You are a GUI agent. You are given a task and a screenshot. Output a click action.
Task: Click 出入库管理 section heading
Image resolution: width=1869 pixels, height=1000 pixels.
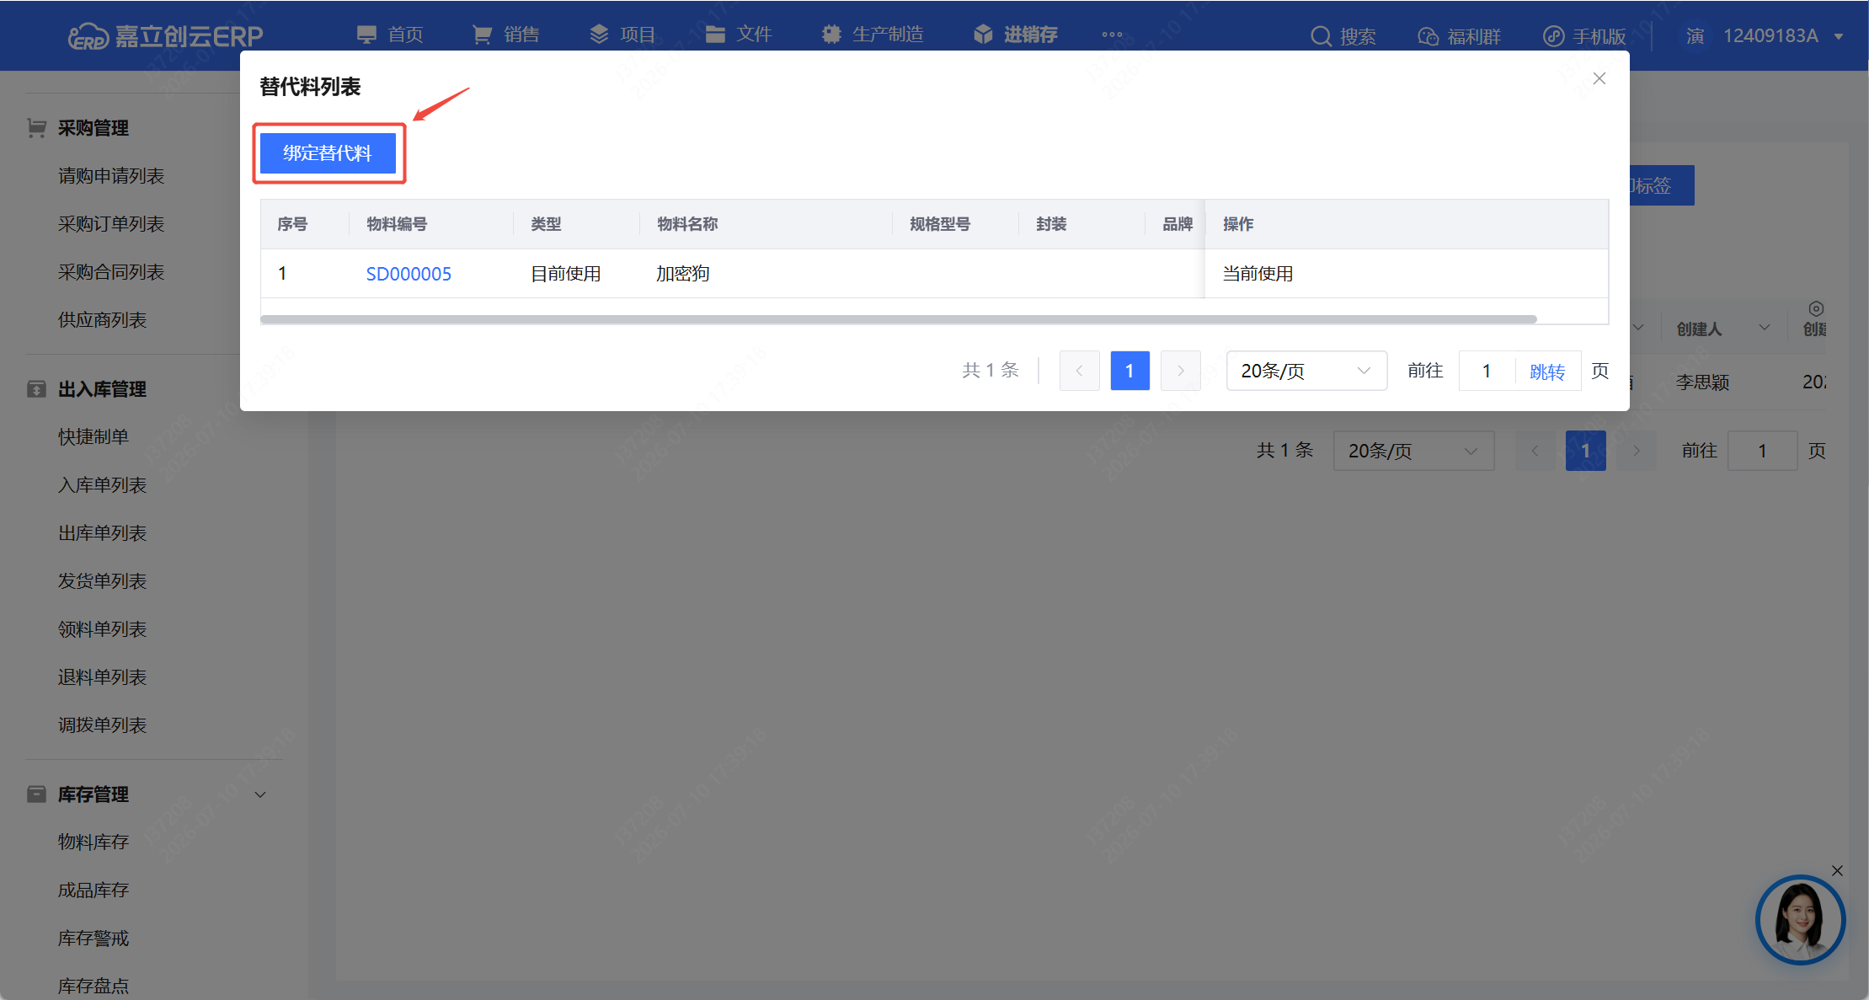click(x=102, y=389)
